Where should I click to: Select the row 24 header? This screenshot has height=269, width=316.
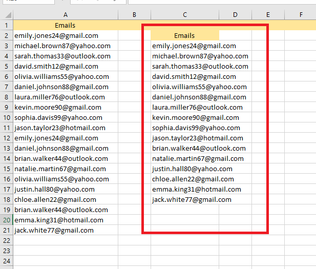coord(6,261)
